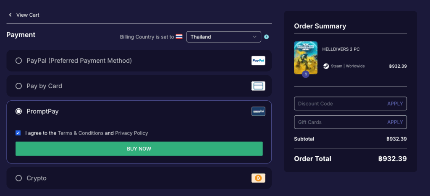This screenshot has width=430, height=196.
Task: Open the Thailand billing country dropdown
Action: click(x=223, y=37)
